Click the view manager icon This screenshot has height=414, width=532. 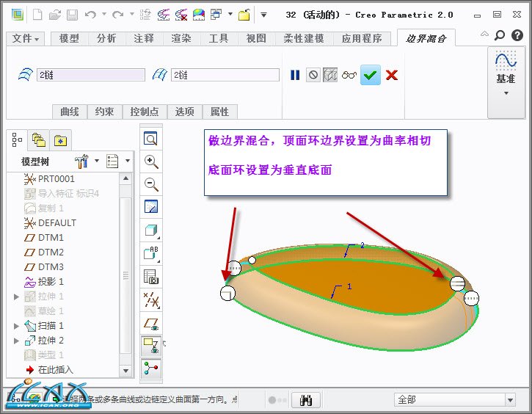pyautogui.click(x=151, y=277)
